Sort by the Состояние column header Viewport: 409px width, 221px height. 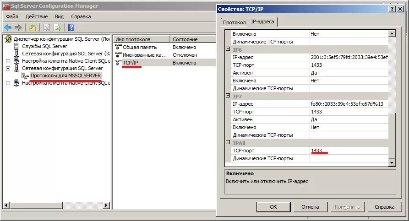pyautogui.click(x=193, y=39)
